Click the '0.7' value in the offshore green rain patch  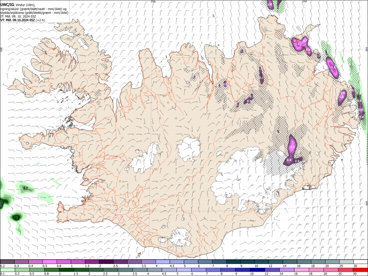click(26, 188)
